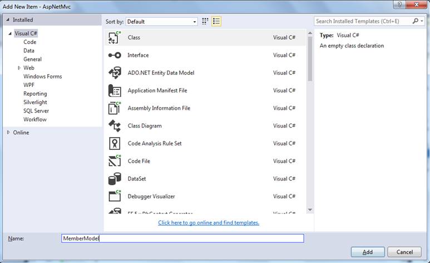Click the Add button
Image resolution: width=430 pixels, height=263 pixels.
367,252
